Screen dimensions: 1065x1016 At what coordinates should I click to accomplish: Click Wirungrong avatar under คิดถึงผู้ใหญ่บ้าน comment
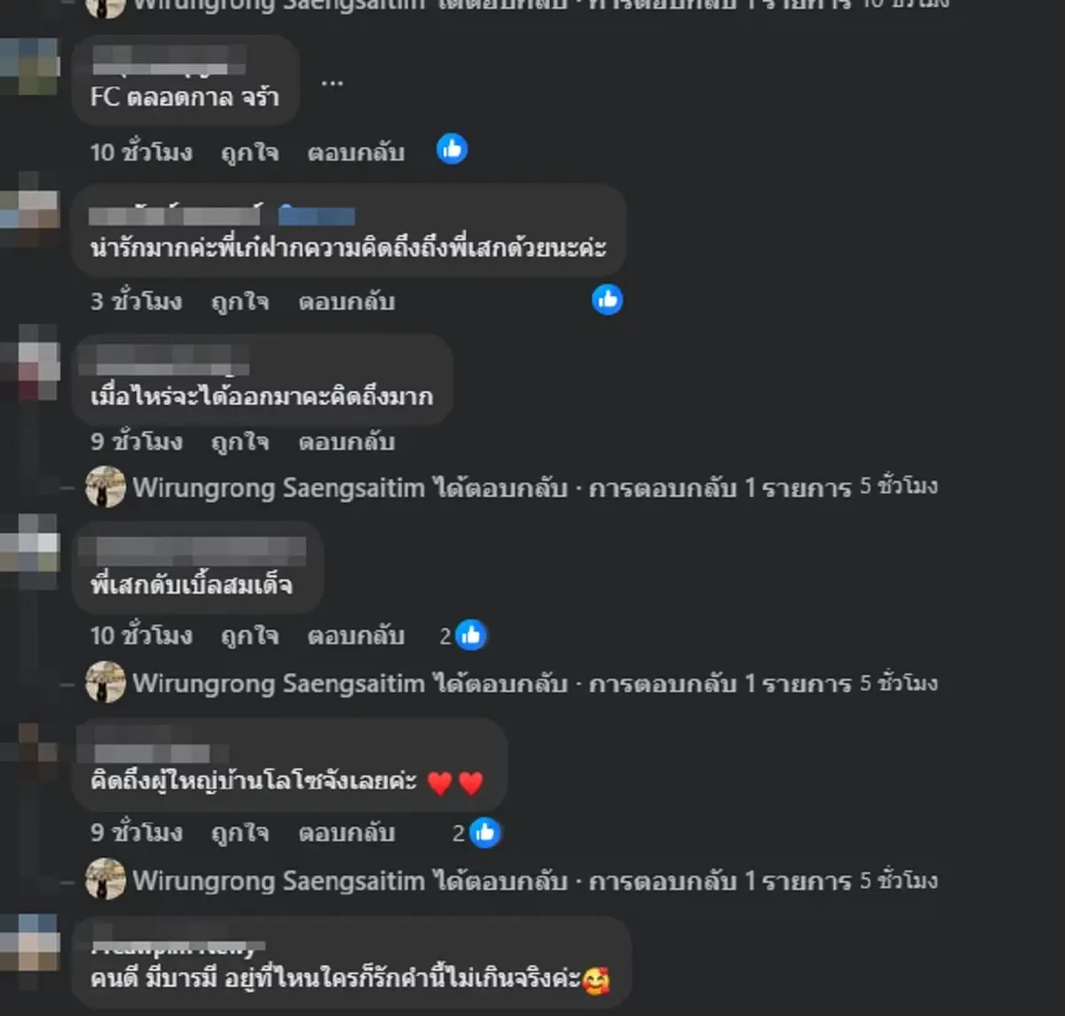click(105, 878)
